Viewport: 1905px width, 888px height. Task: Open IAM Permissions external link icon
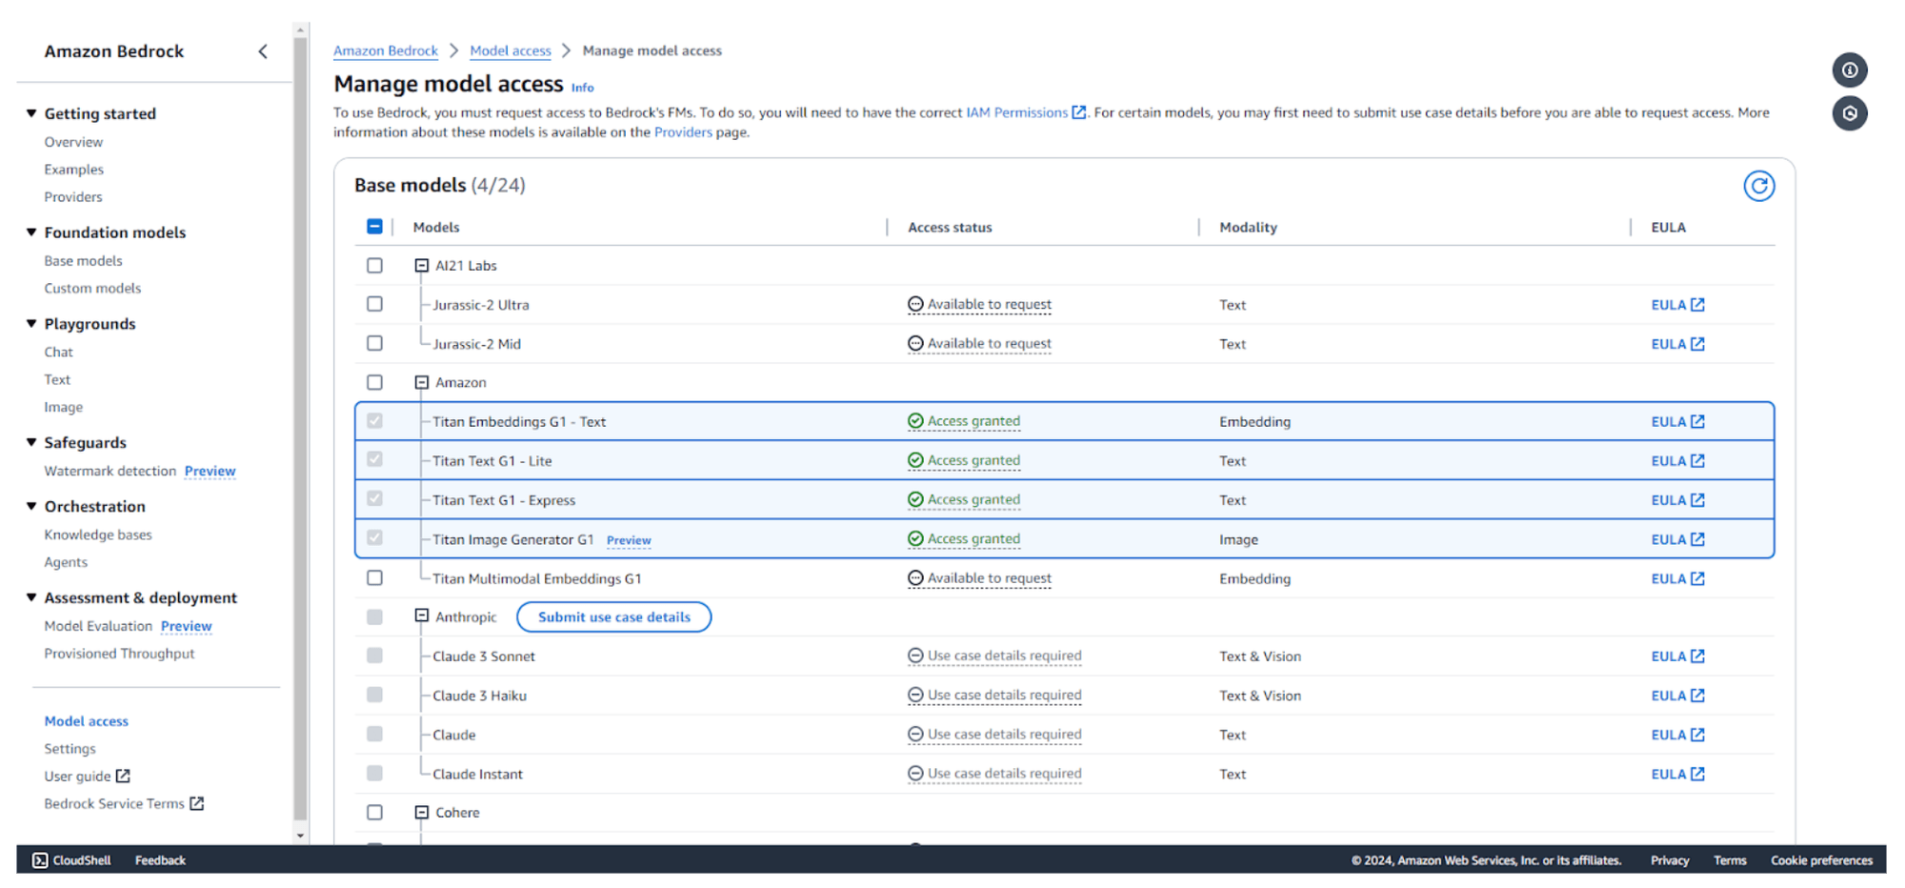[1078, 112]
